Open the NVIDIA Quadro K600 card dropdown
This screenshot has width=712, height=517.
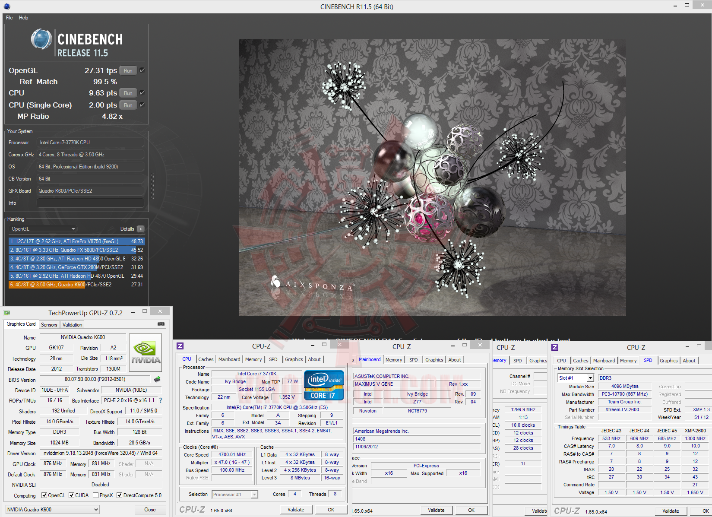click(52, 510)
